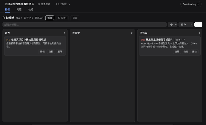Click the [中] priority tag

(x=8, y=40)
